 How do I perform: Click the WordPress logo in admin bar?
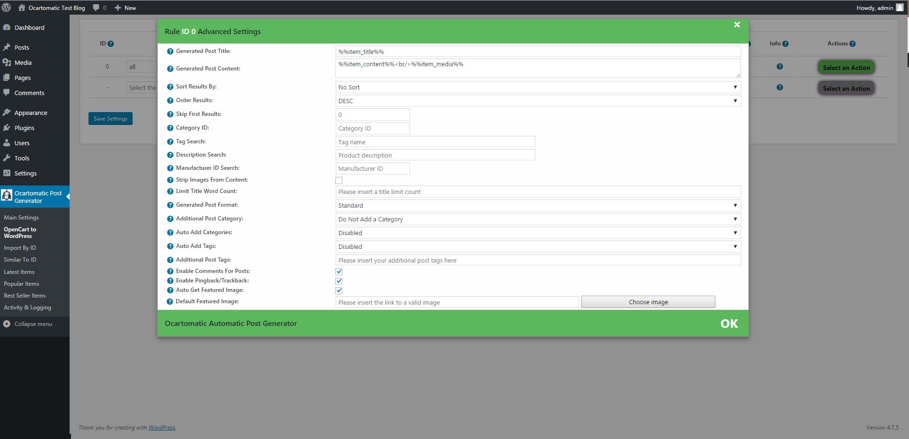[x=7, y=8]
